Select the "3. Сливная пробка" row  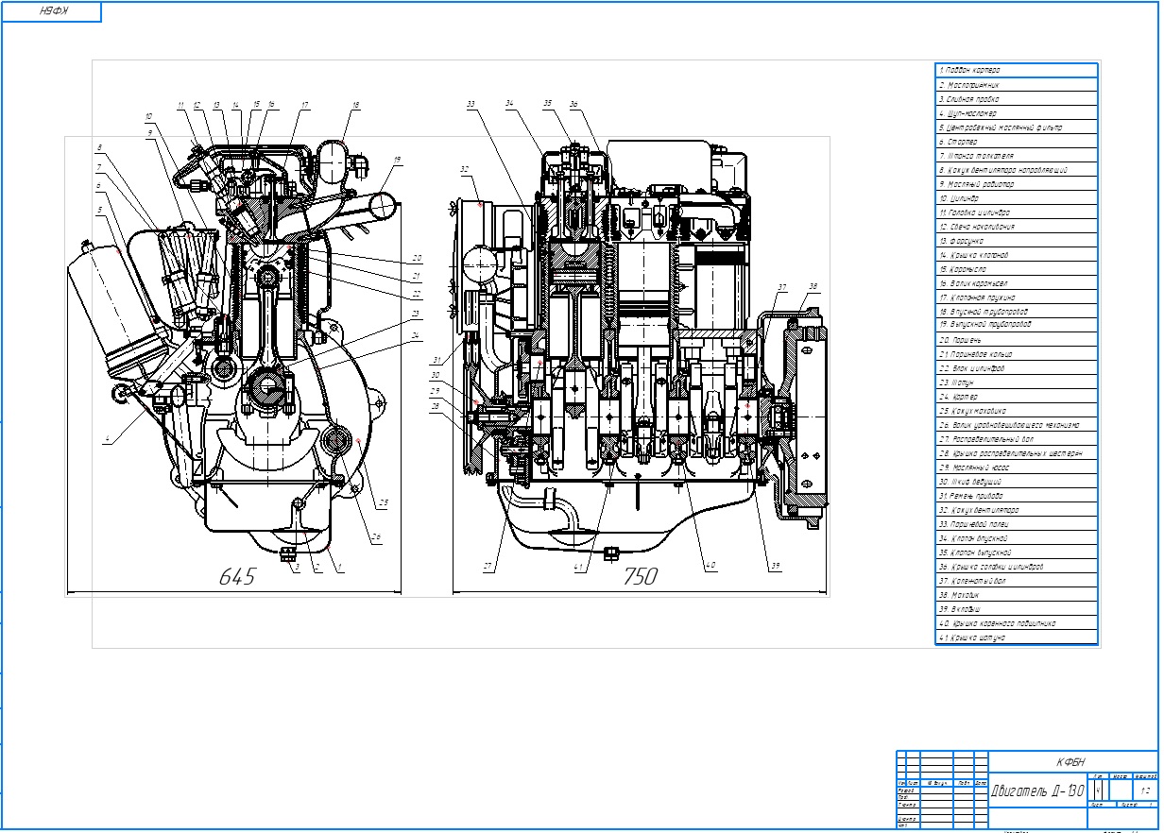click(x=1017, y=98)
